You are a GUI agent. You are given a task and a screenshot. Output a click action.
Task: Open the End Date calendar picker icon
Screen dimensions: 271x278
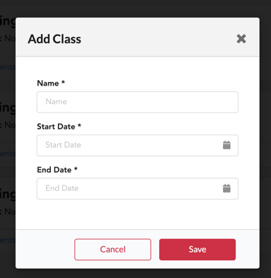226,188
